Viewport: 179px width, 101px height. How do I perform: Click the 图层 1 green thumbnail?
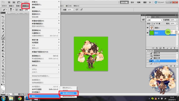pyautogui.click(x=152, y=33)
